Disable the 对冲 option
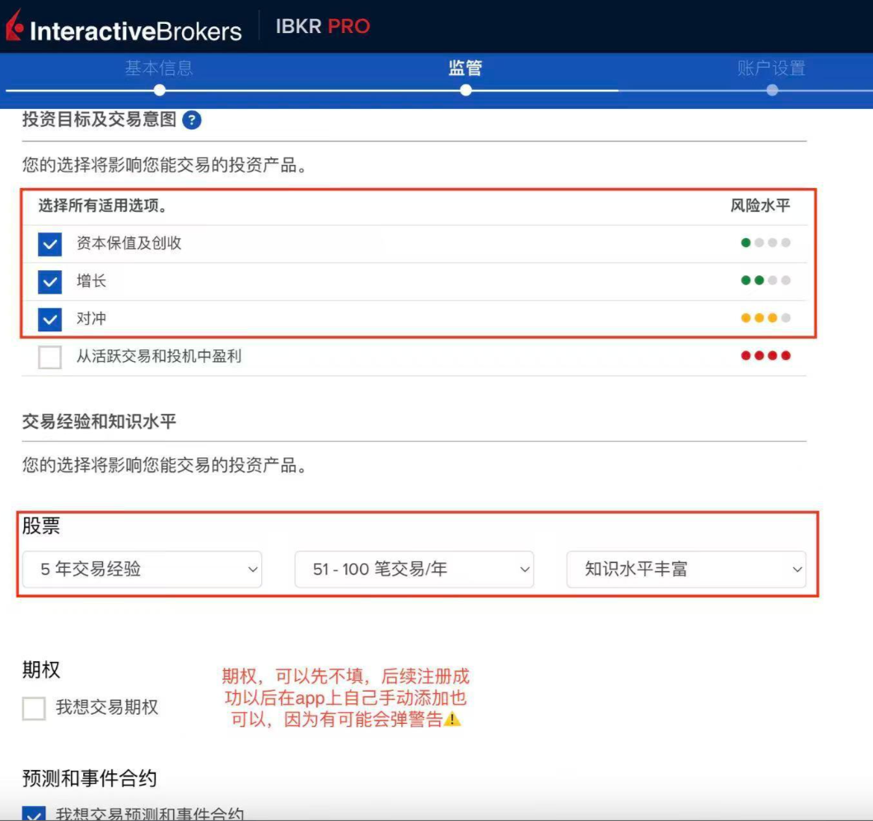873x821 pixels. click(x=49, y=317)
